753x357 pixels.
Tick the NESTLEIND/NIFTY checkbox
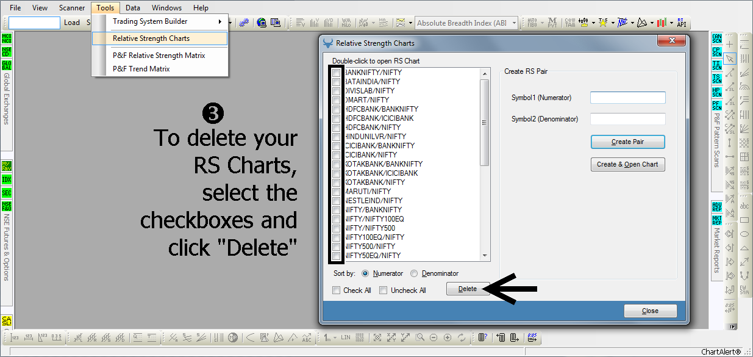(337, 201)
